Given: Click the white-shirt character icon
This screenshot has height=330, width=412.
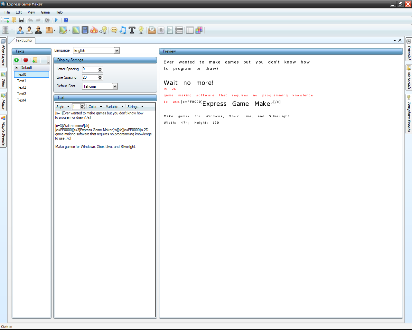Looking at the screenshot, I should (x=29, y=30).
